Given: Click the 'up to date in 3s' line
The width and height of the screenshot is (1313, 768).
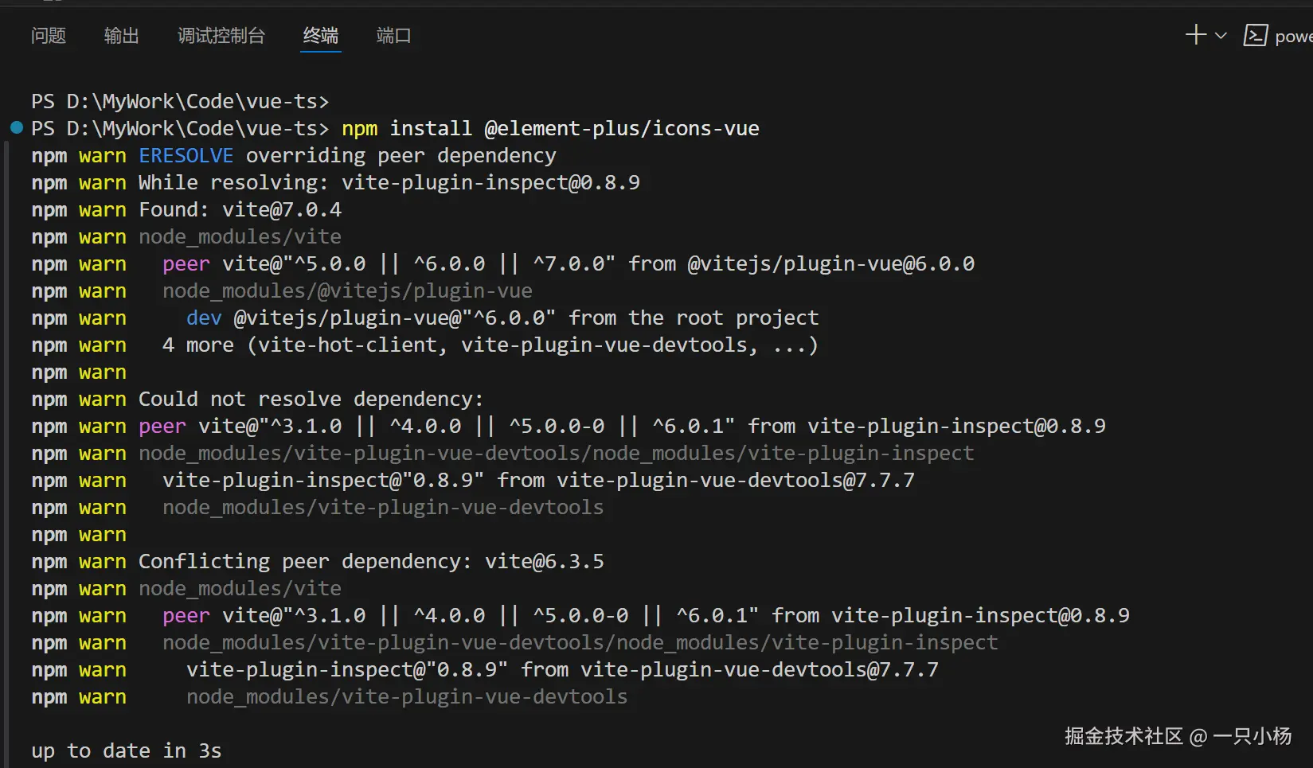Looking at the screenshot, I should tap(127, 750).
